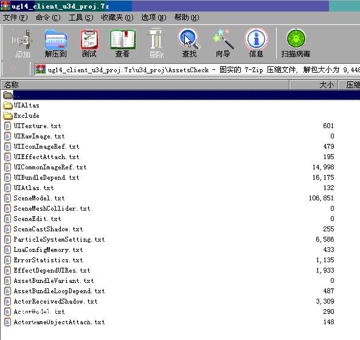Sort by the 压缩 column header
The image size is (360, 340).
pyautogui.click(x=349, y=85)
